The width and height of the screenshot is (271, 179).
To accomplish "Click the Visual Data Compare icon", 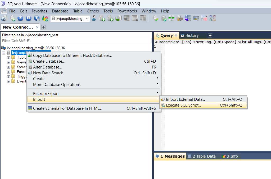I will pyautogui.click(x=196, y=18).
